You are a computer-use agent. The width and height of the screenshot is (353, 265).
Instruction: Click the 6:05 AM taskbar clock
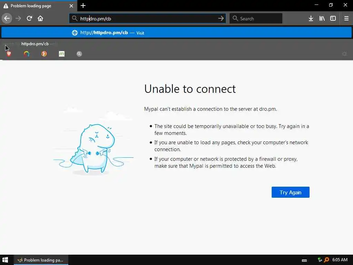tap(340, 259)
